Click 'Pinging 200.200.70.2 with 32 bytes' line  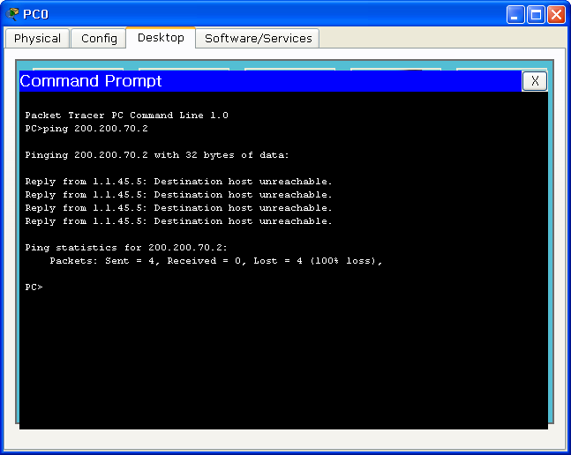point(156,155)
